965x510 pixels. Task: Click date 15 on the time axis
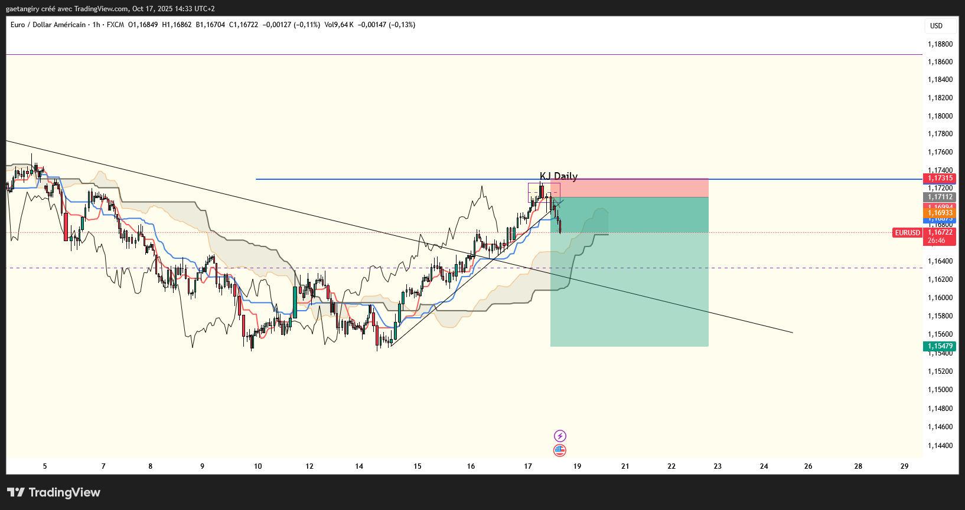[x=418, y=466]
